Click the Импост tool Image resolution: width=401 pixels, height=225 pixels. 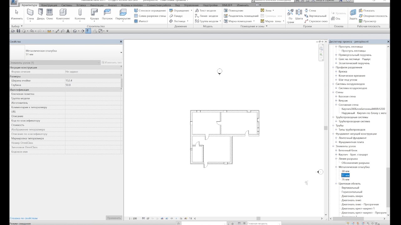tap(141, 21)
